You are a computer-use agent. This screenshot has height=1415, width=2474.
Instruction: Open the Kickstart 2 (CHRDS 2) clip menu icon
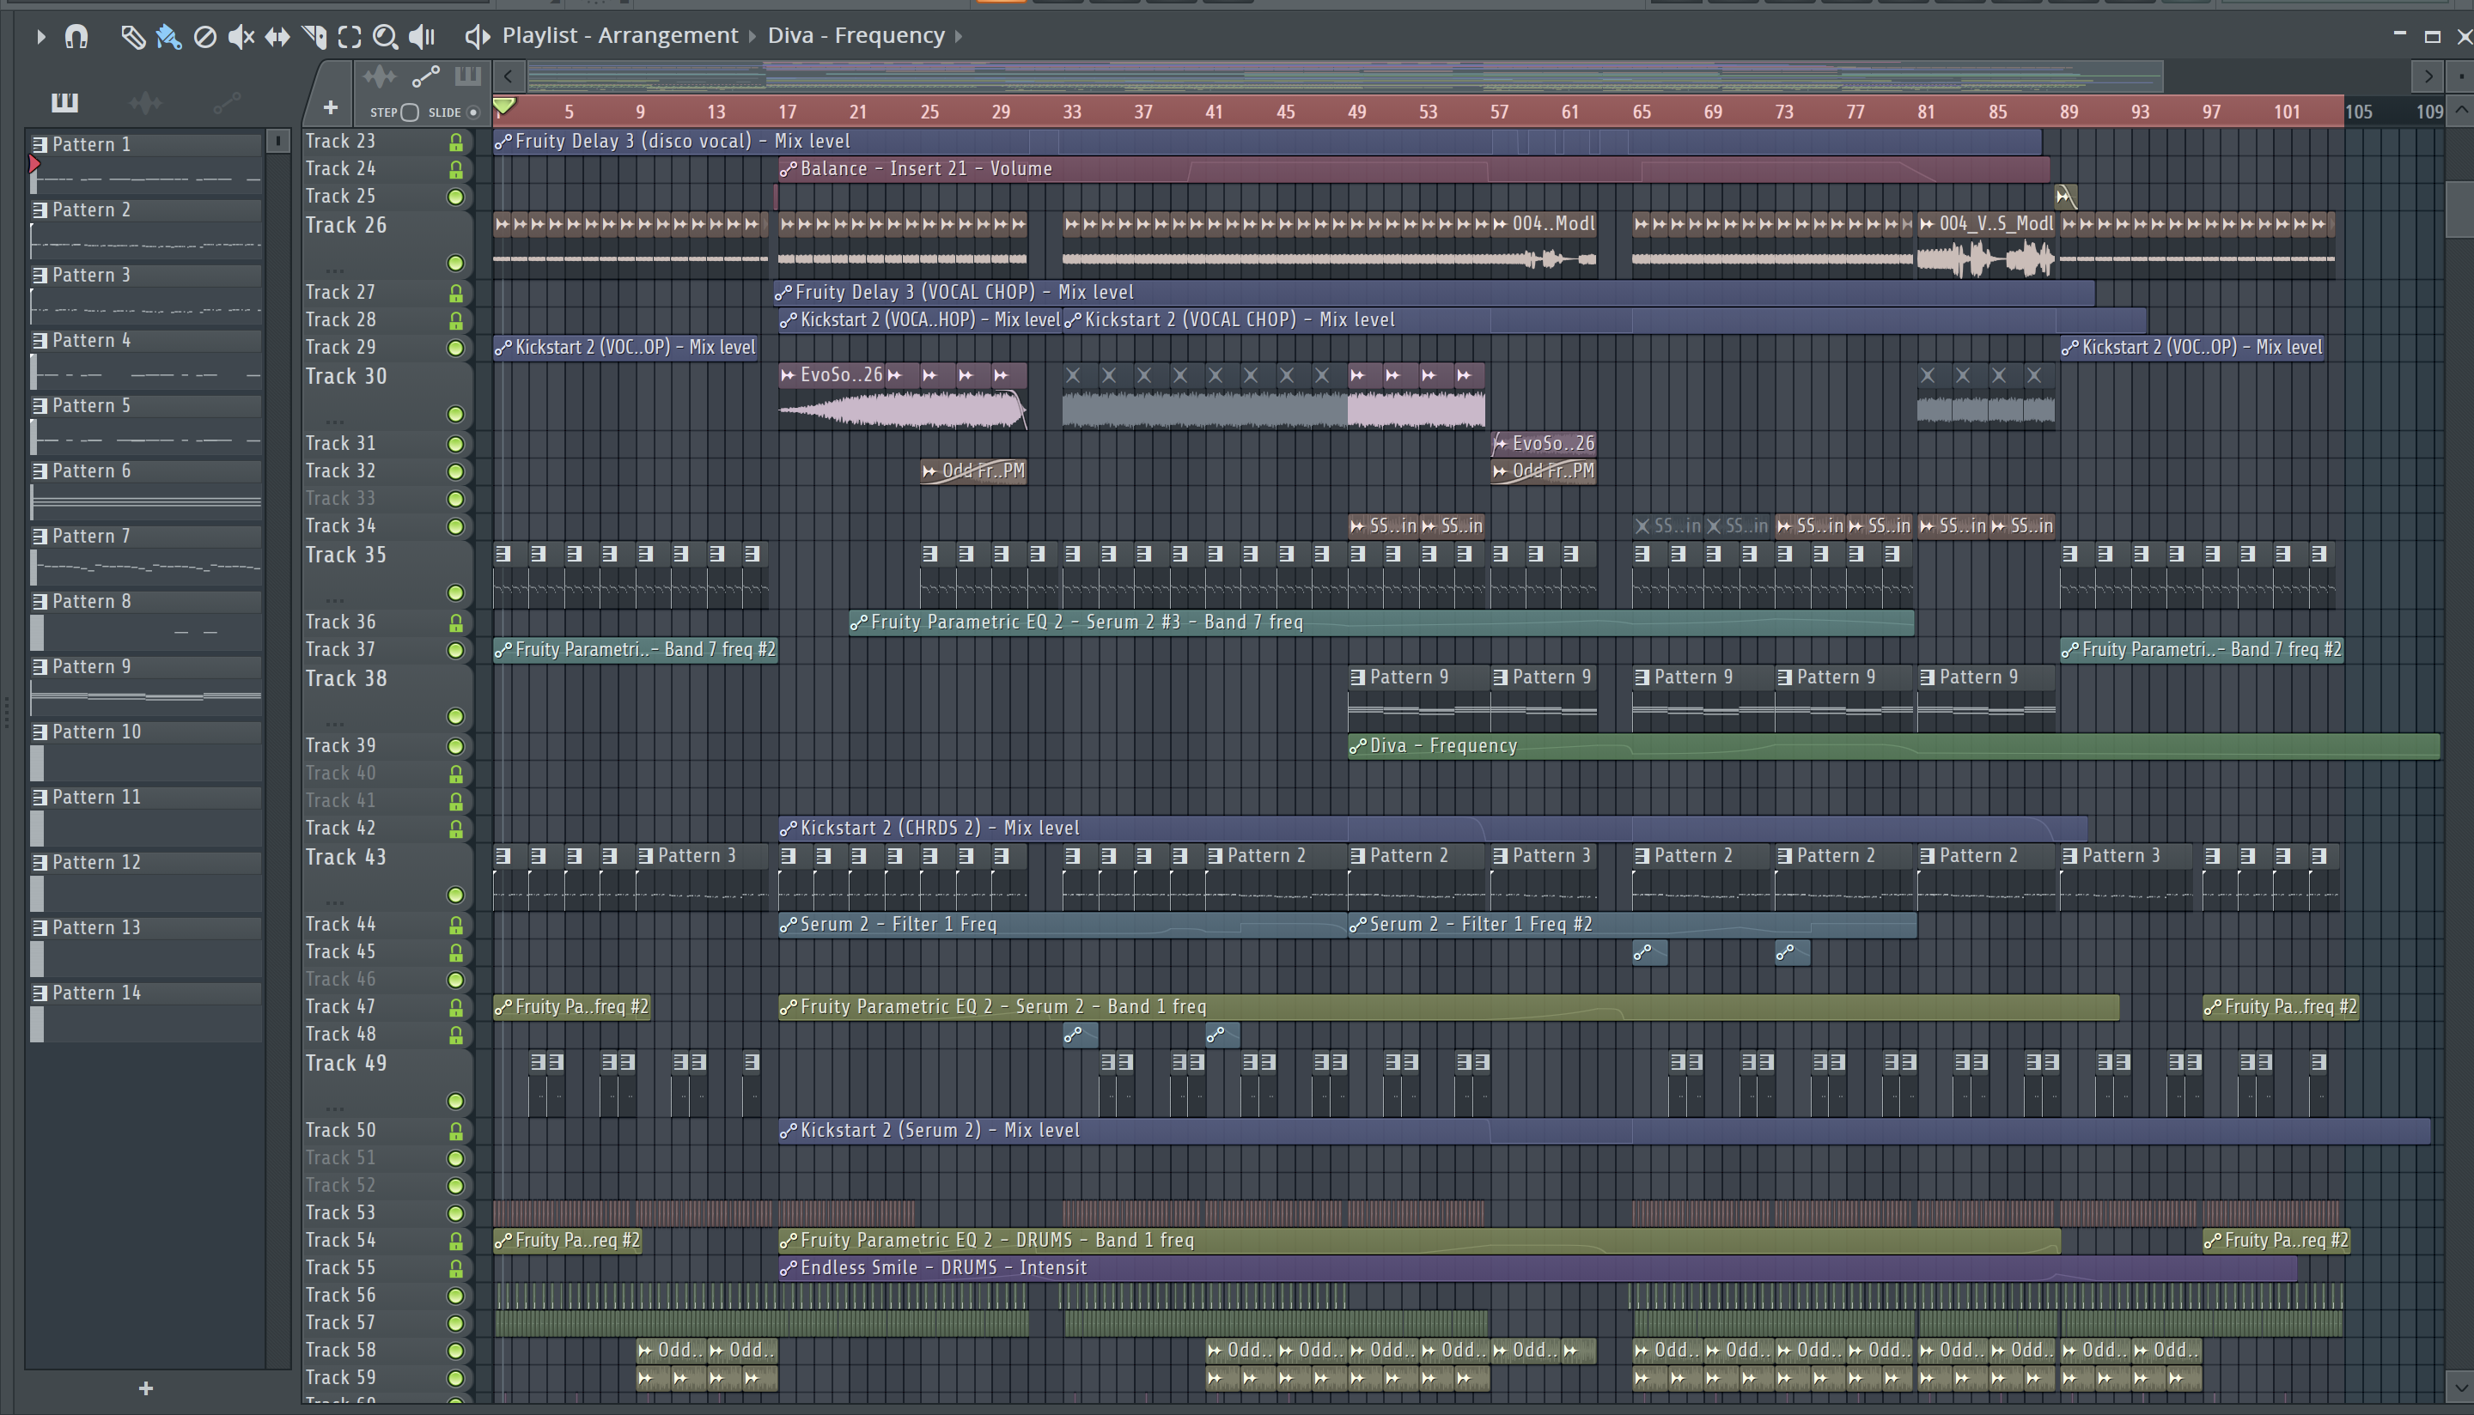pos(789,829)
